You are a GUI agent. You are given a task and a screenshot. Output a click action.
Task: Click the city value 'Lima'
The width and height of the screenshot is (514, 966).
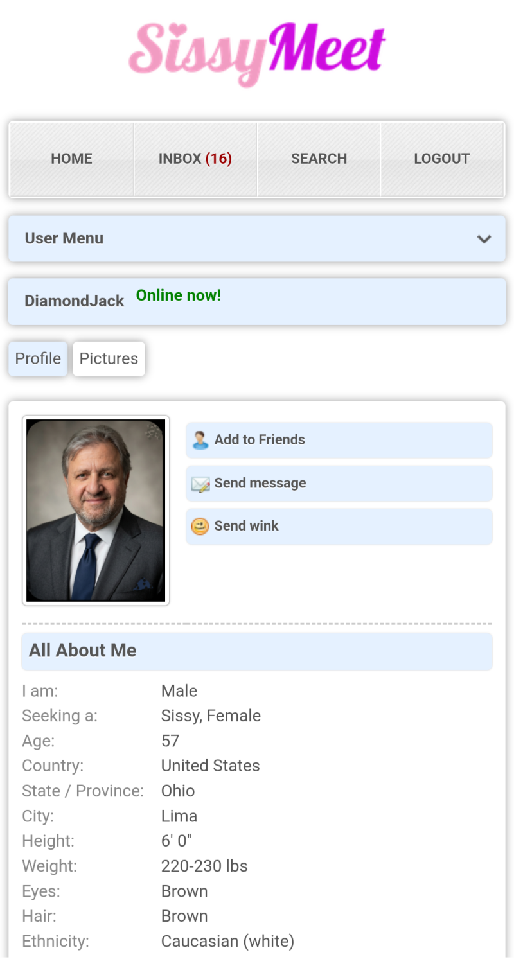pos(179,816)
